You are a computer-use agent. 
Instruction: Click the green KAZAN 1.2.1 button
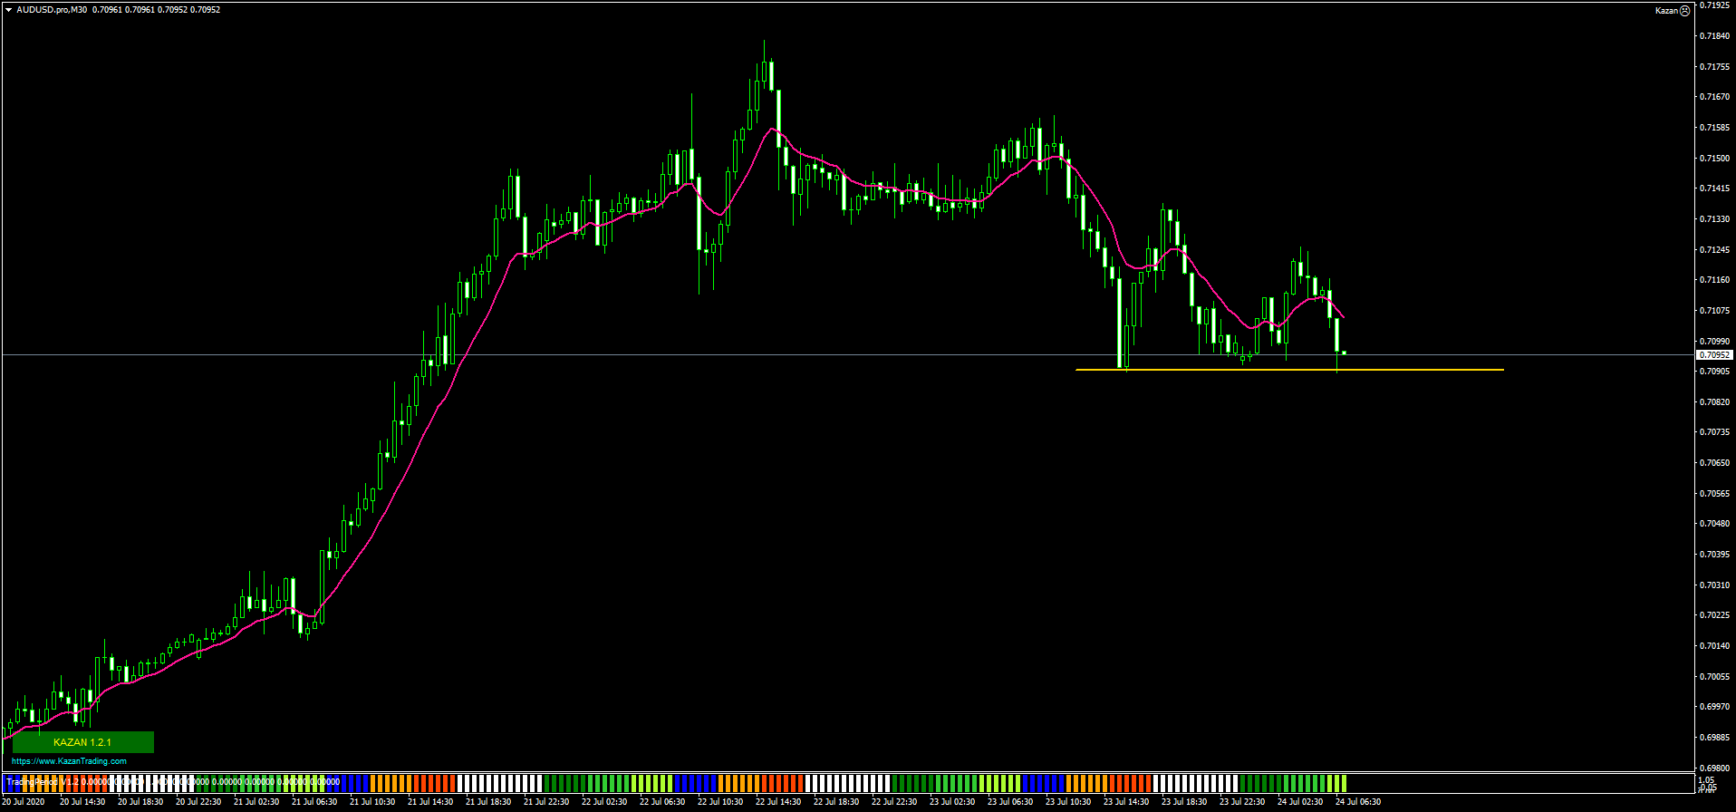pyautogui.click(x=82, y=742)
